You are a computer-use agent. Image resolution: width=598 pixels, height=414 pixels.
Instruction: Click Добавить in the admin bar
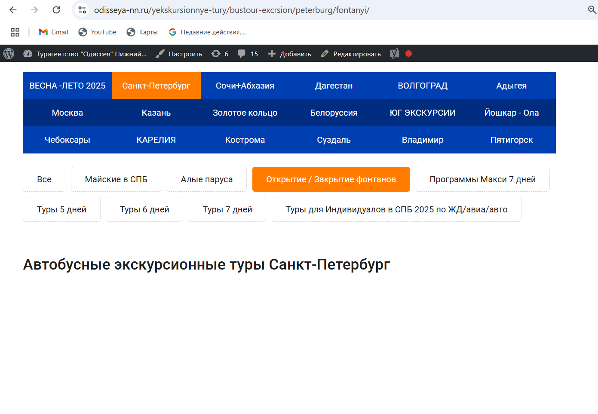pos(289,54)
